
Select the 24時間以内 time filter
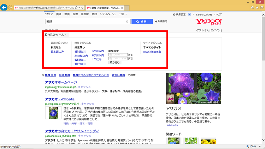tap(81, 56)
